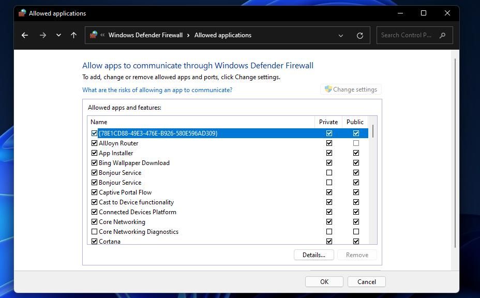
Task: Expand the address bar history dropdown
Action: 341,36
